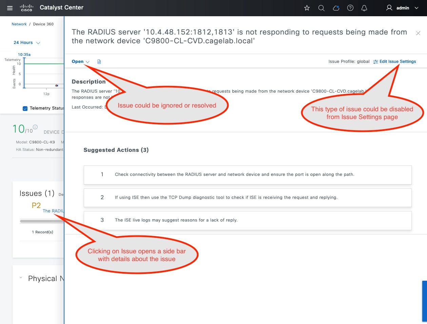Image resolution: width=427 pixels, height=324 pixels.
Task: Click the timeline event marker at 12p
Action: [57, 86]
